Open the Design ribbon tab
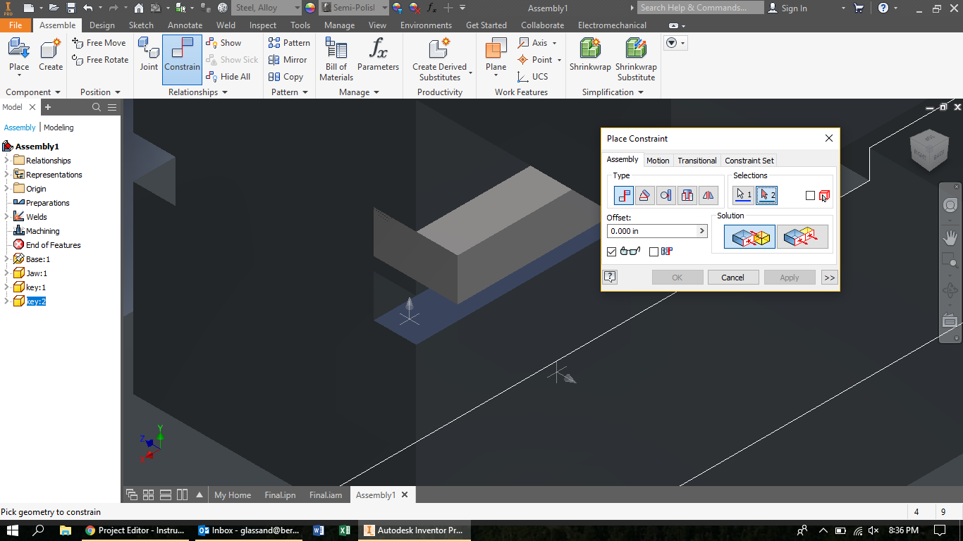 [102, 25]
